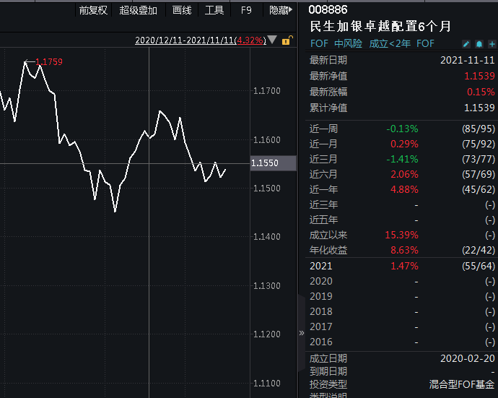
Task: Click the 2020/12/11-2021/11/11 date range link
Action: tap(185, 40)
